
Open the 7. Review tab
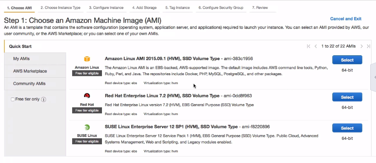260,8
